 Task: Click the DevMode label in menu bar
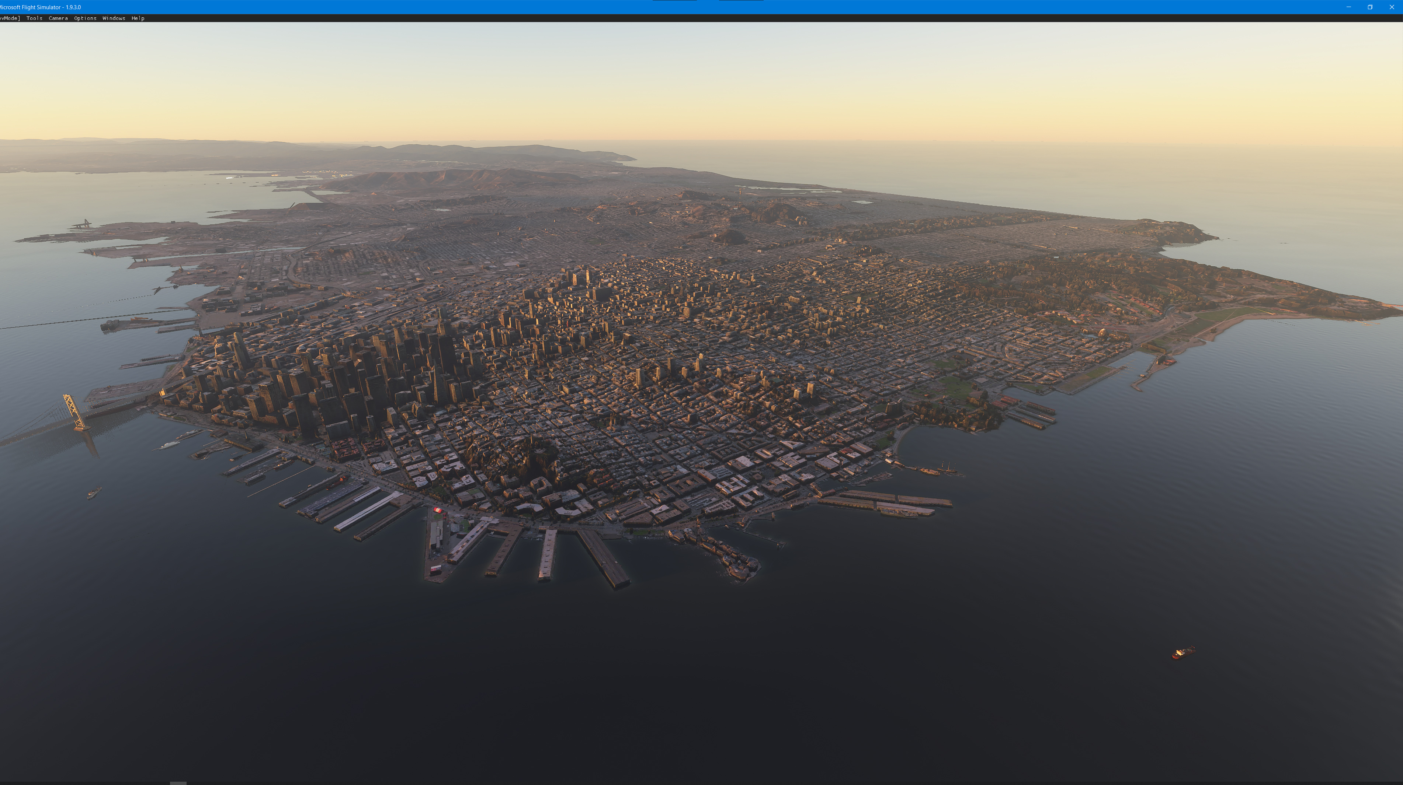(9, 18)
